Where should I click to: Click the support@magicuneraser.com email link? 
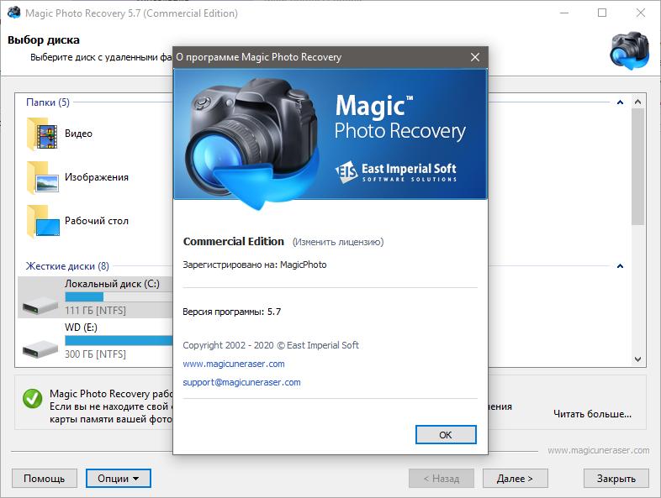pos(241,382)
